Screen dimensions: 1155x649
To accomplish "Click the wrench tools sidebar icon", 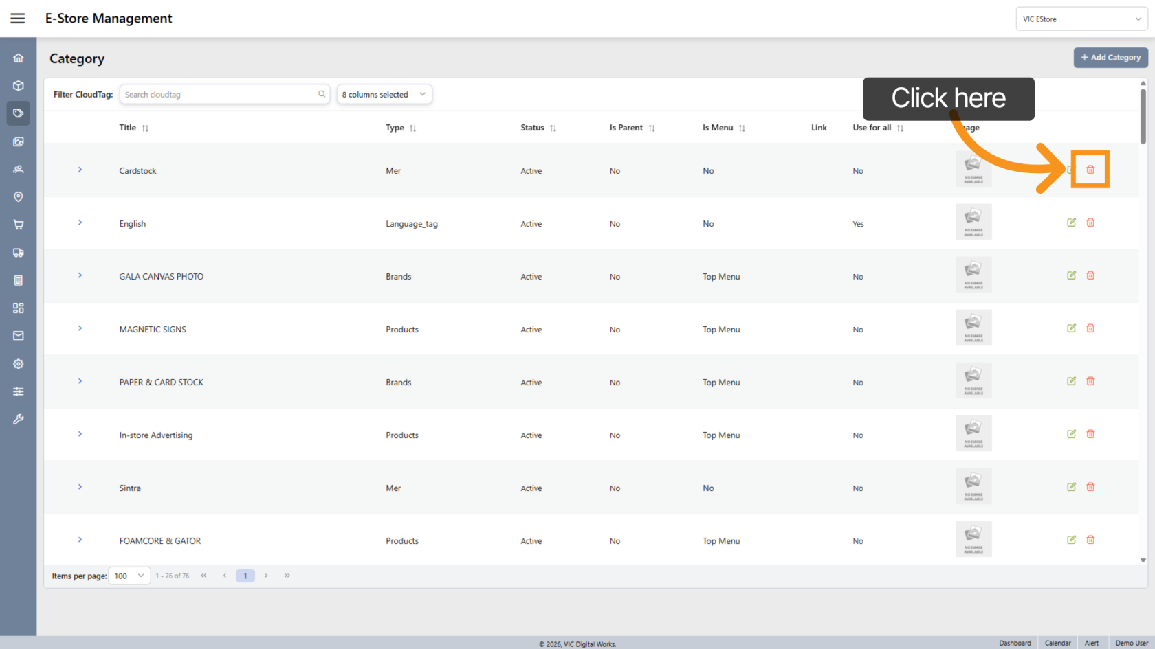I will (19, 419).
